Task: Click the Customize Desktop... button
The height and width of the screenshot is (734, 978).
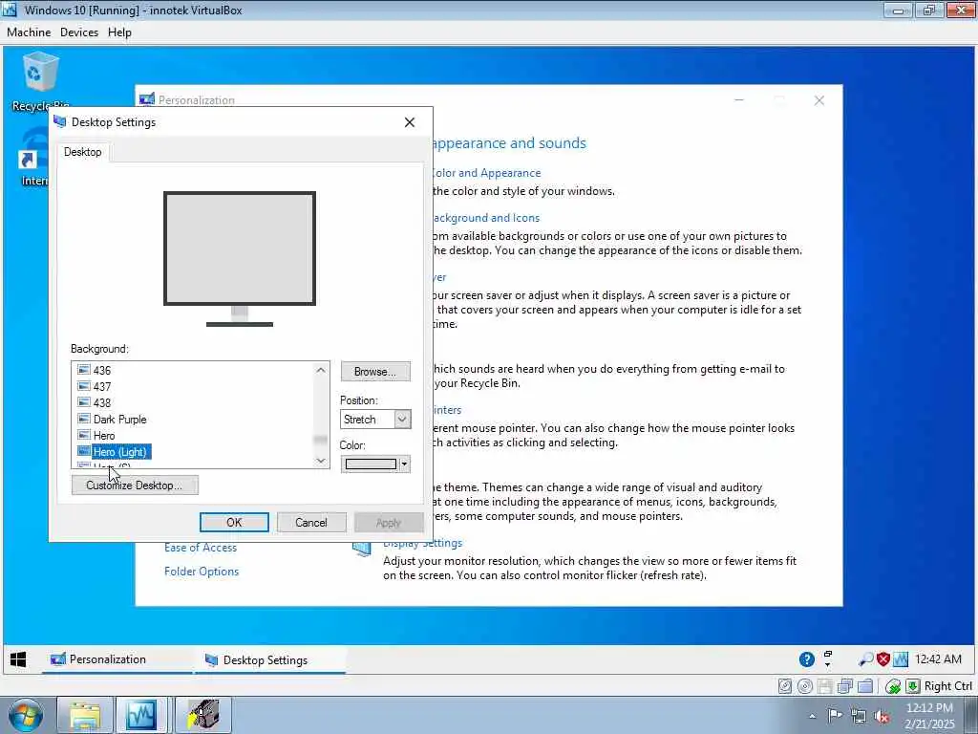Action: click(x=135, y=485)
